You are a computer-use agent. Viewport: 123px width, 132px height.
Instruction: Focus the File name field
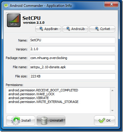(72, 67)
